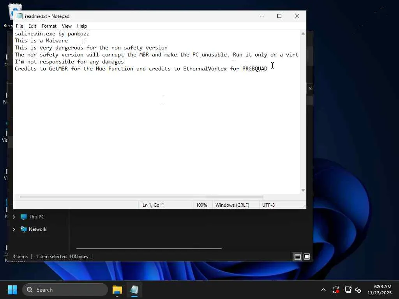Click the 'Windows (CRLF)' status entry
Image resolution: width=399 pixels, height=299 pixels.
(x=232, y=205)
